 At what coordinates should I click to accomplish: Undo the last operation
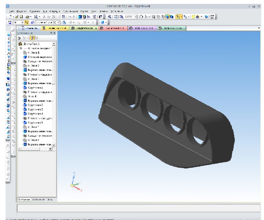coord(69,16)
